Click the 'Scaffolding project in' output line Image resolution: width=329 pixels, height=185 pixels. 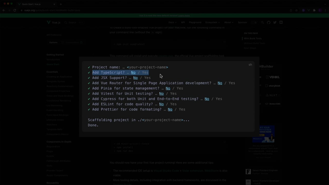click(x=139, y=120)
